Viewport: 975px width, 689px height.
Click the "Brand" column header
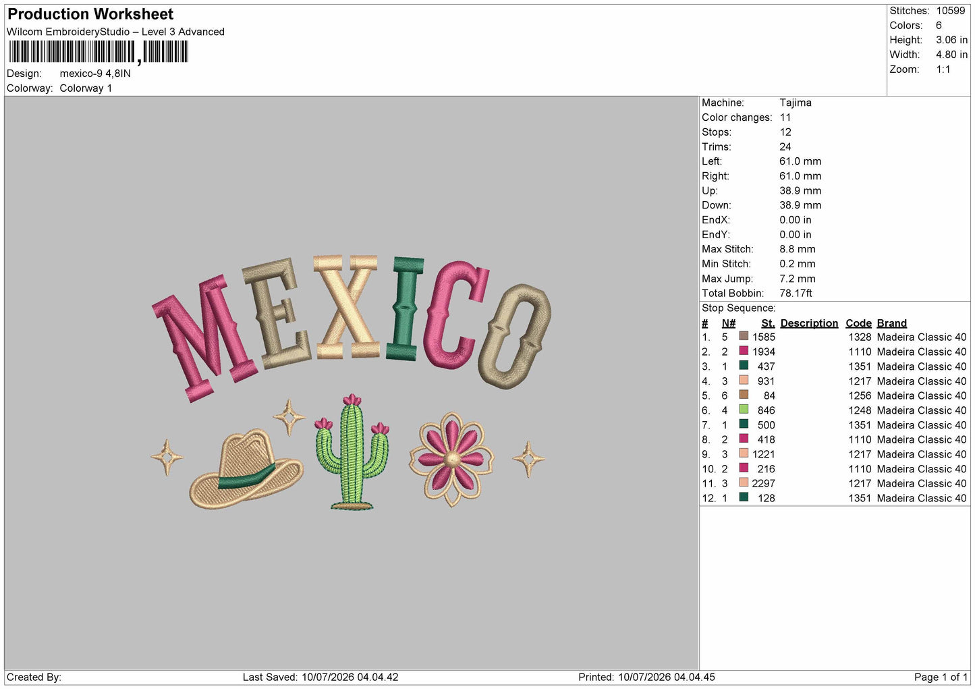pos(892,323)
